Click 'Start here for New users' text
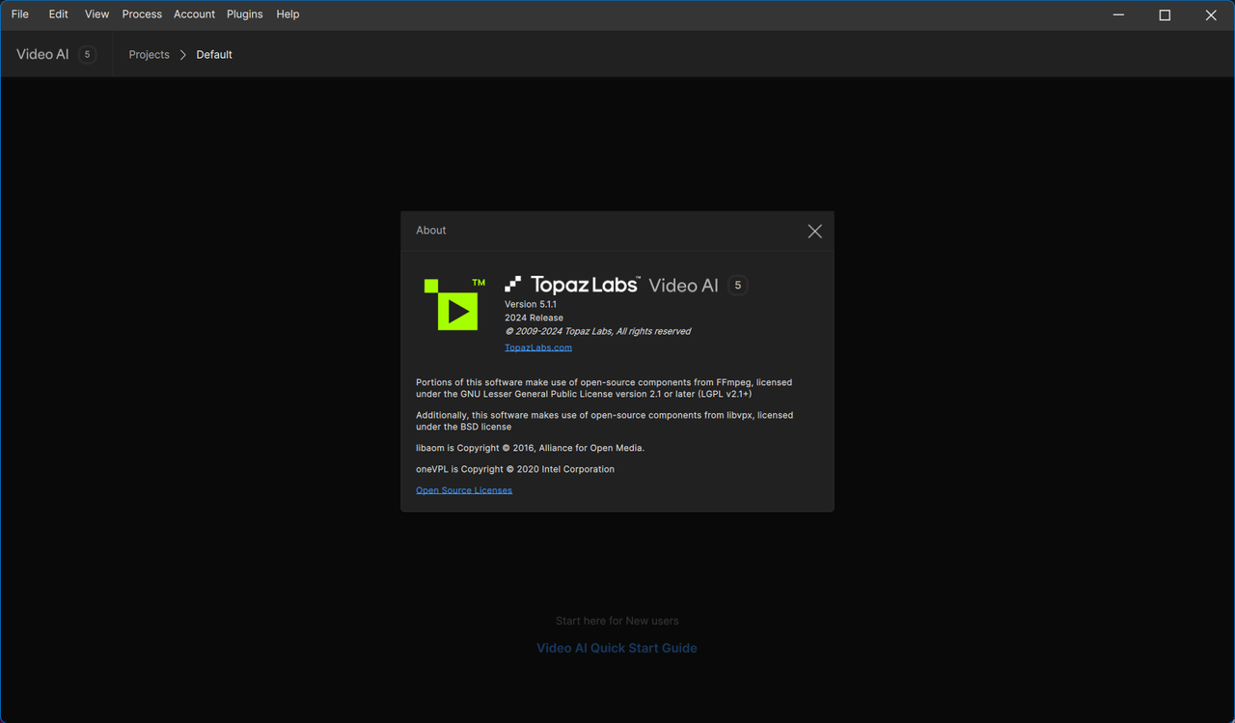1235x723 pixels. click(x=617, y=621)
